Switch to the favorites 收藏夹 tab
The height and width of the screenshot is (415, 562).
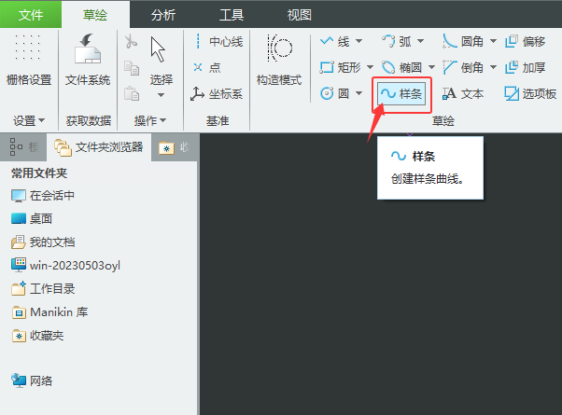click(x=175, y=147)
